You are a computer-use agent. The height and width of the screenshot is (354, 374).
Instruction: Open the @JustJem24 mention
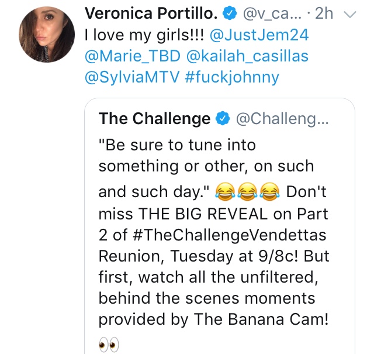tap(259, 35)
